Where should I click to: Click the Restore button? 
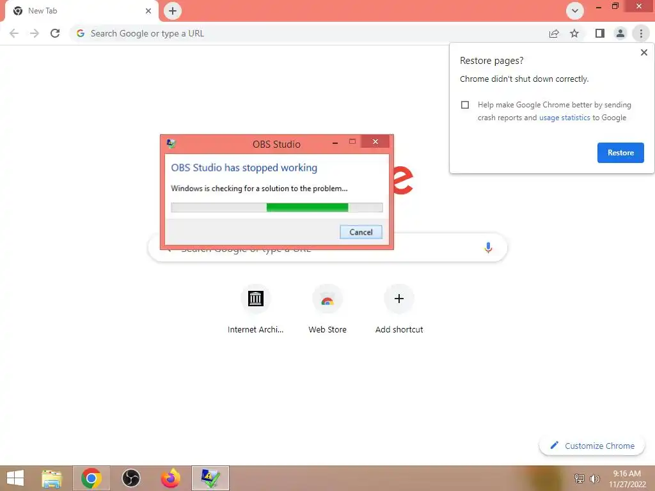[620, 153]
